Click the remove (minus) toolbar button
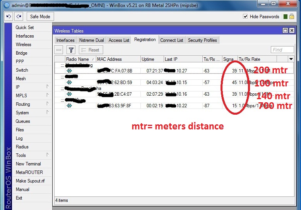 tap(59, 50)
